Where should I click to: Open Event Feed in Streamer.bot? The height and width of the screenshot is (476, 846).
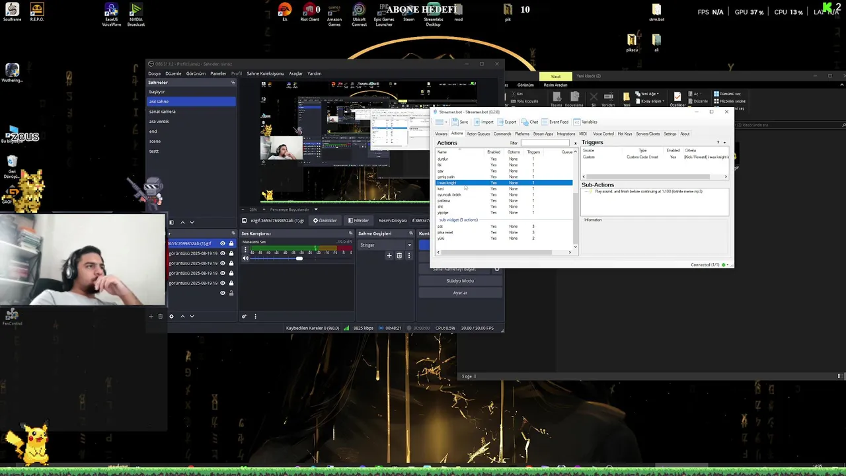(x=554, y=122)
